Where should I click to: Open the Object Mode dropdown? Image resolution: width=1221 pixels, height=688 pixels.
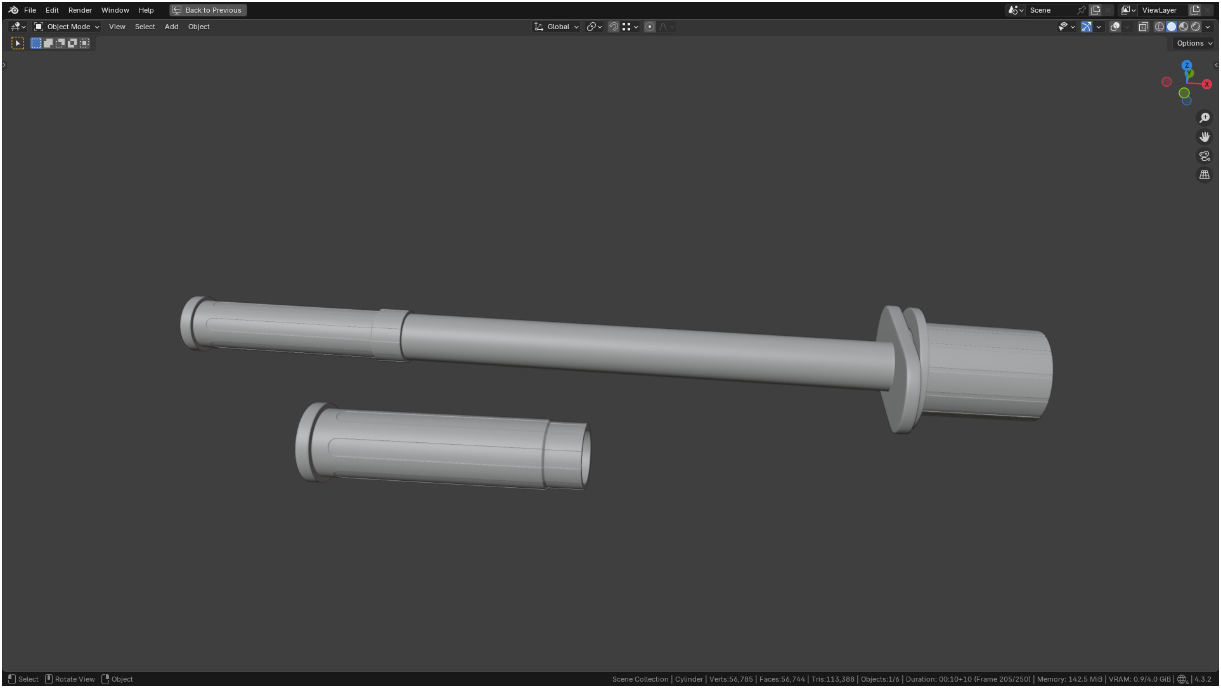tap(67, 27)
